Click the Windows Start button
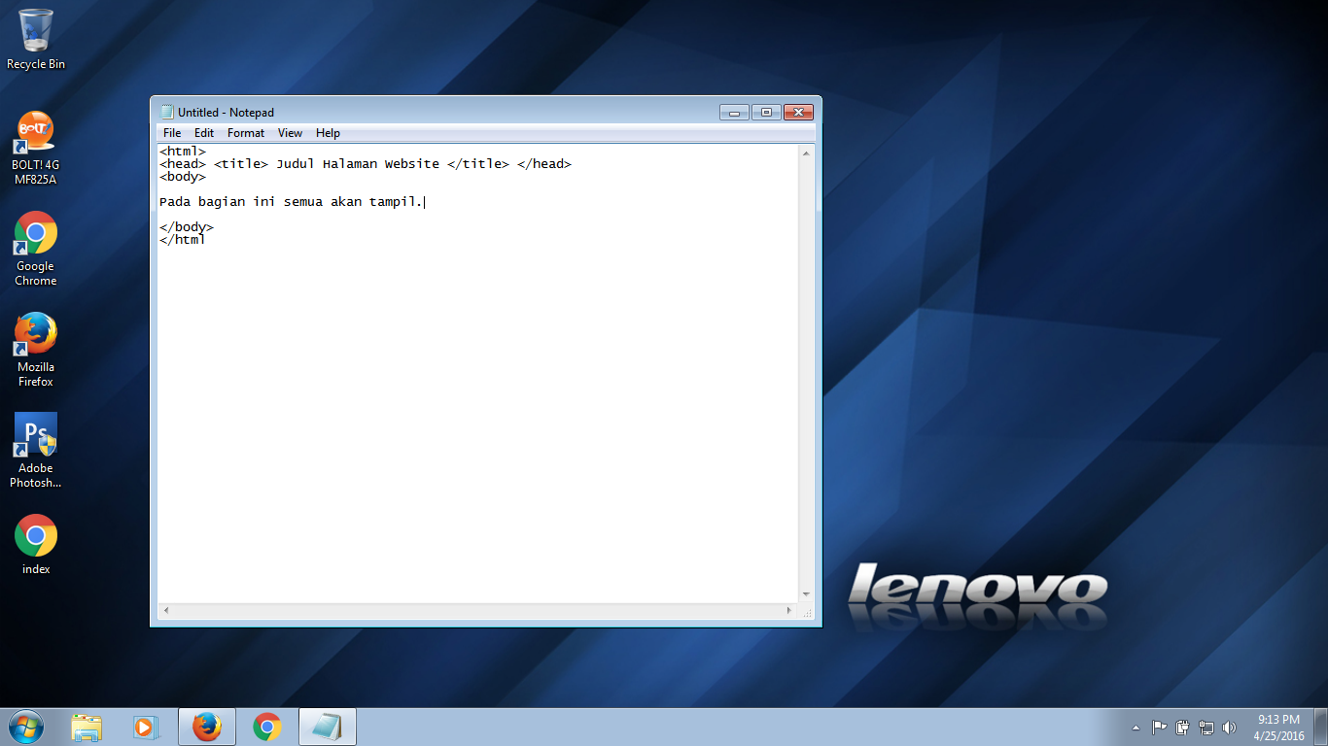This screenshot has height=746, width=1328. coord(23,726)
